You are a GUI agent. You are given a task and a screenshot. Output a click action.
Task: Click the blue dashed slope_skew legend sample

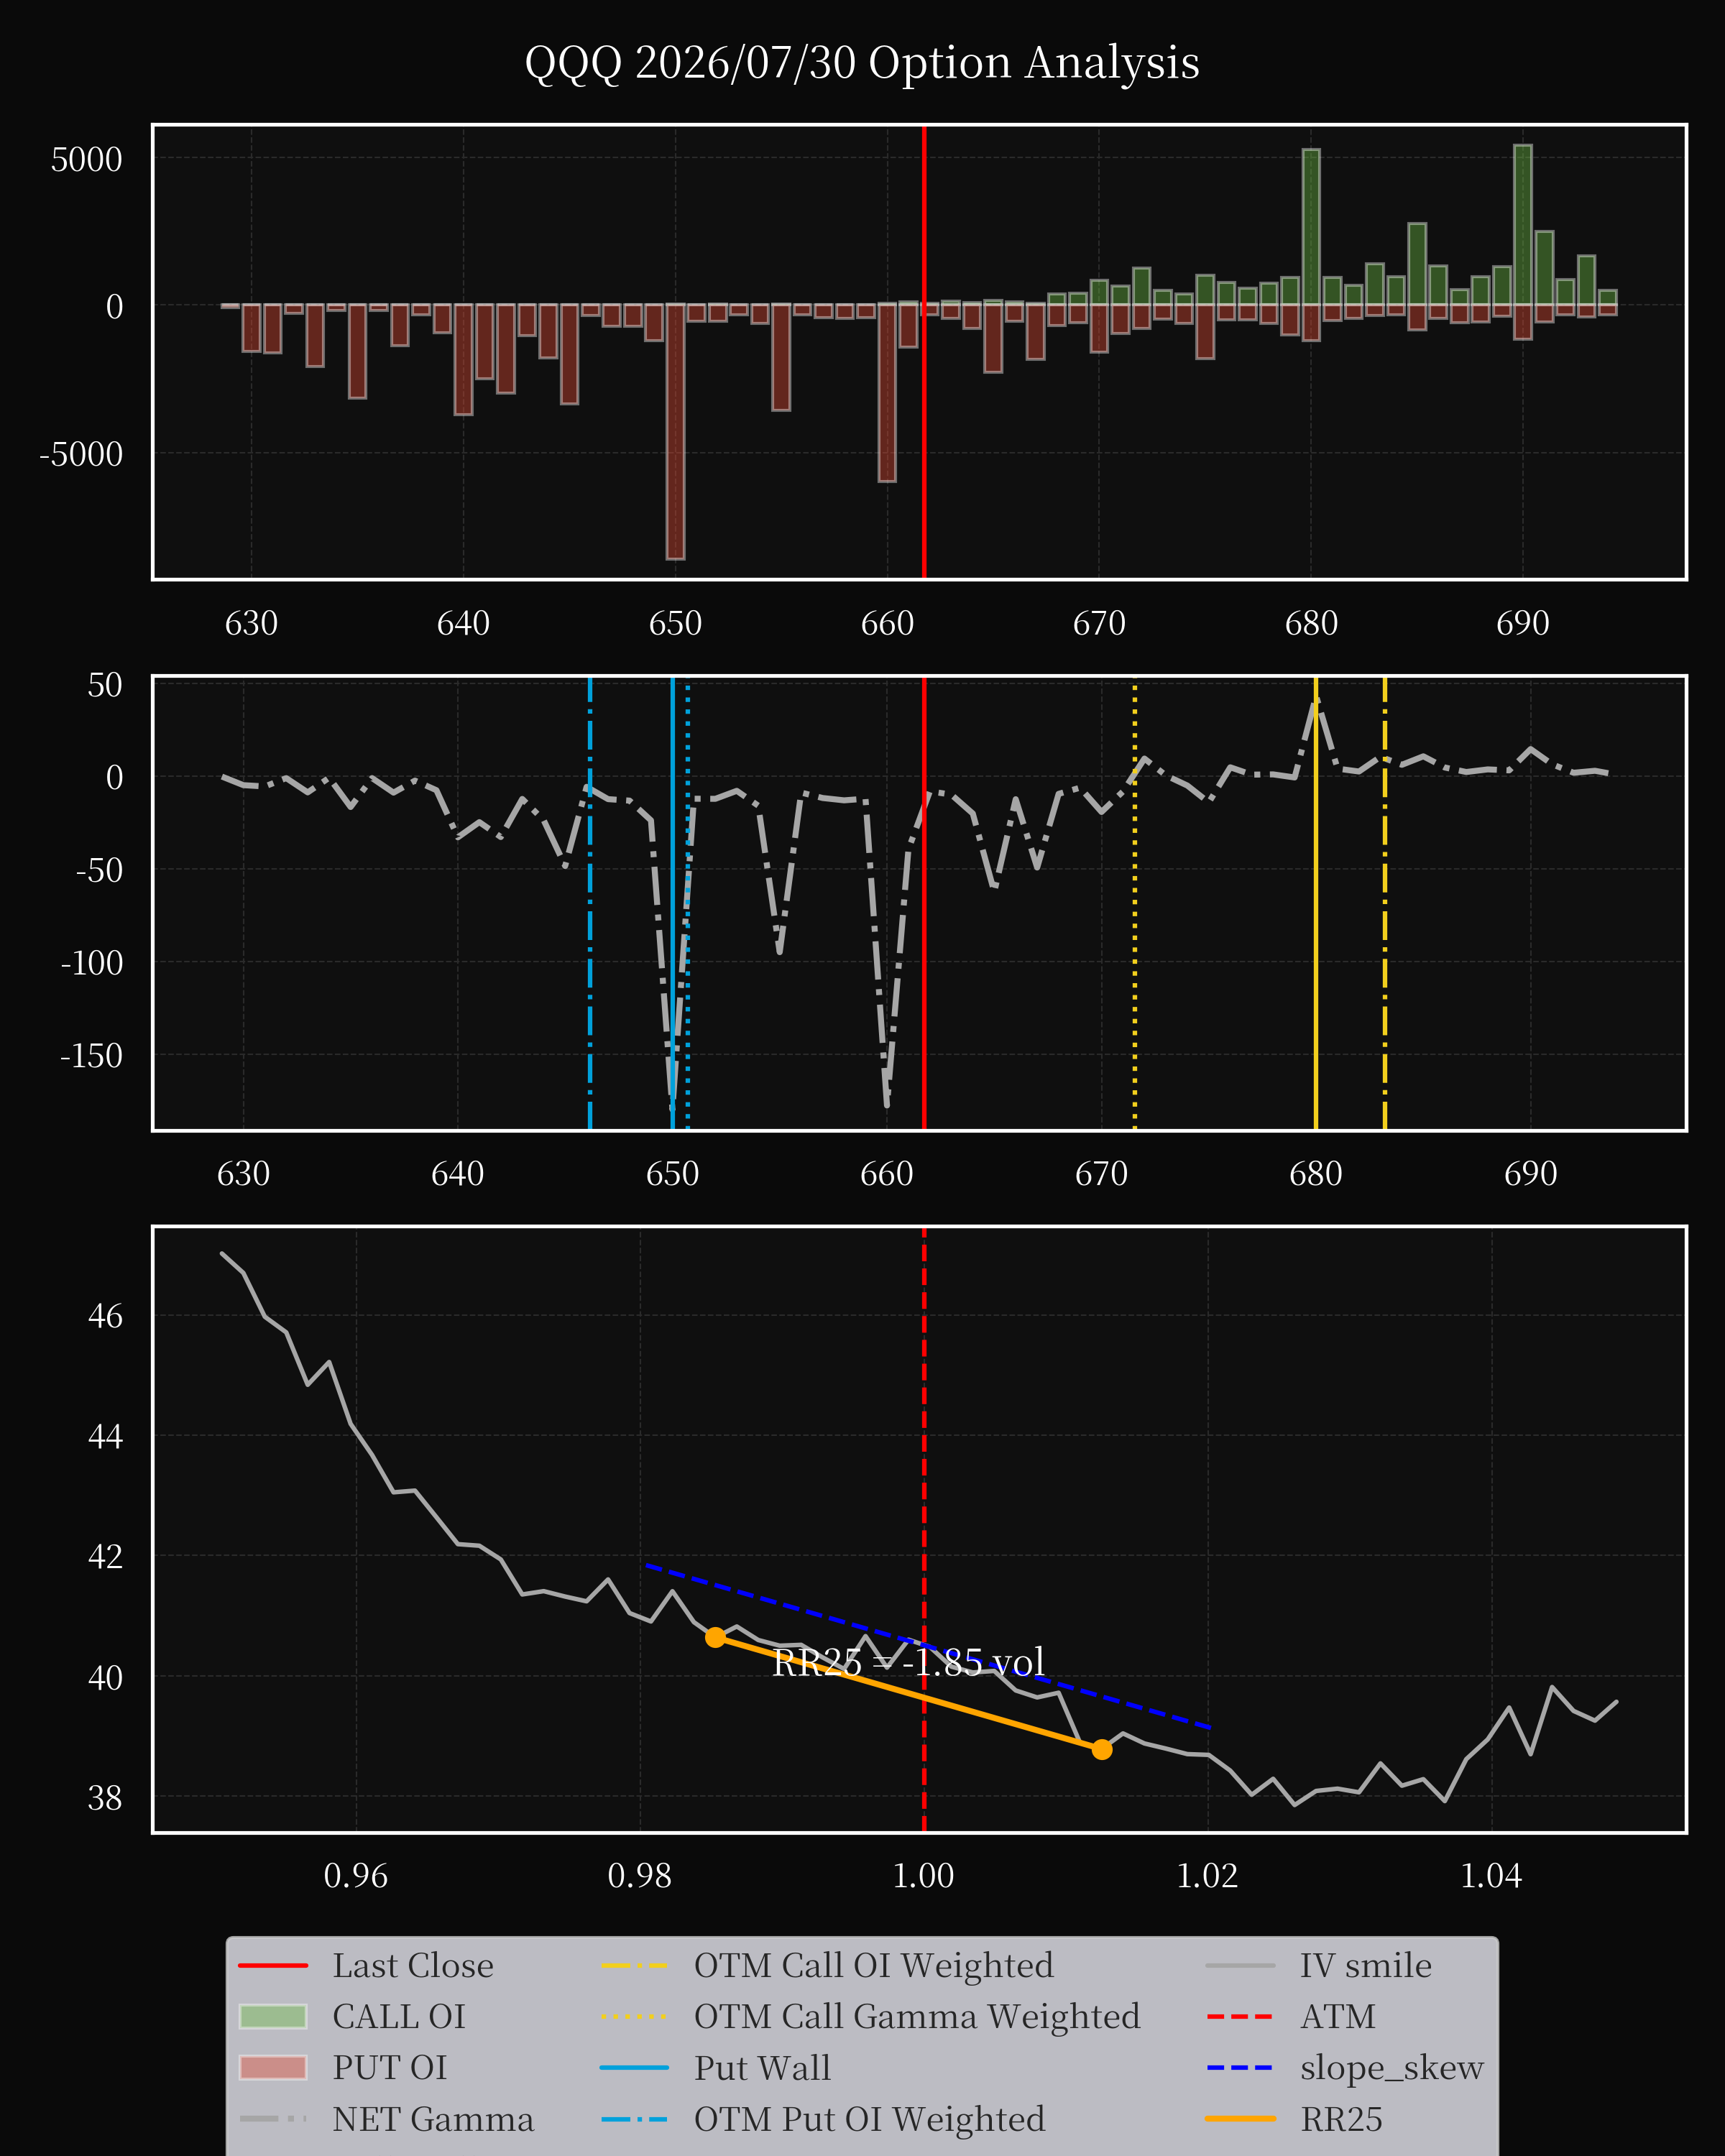(x=1241, y=2067)
